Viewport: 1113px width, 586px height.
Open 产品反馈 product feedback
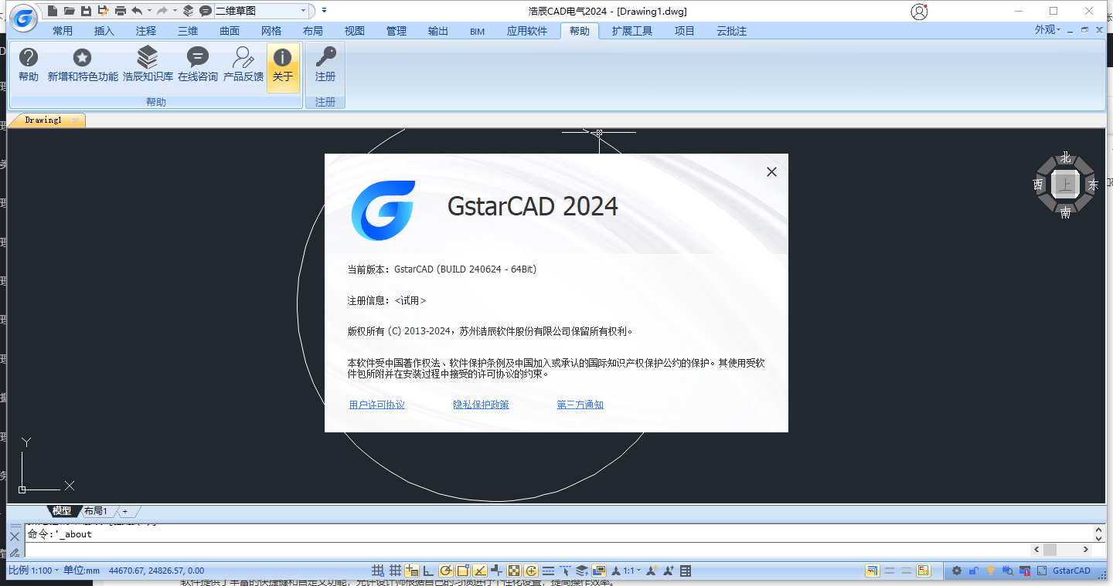243,65
